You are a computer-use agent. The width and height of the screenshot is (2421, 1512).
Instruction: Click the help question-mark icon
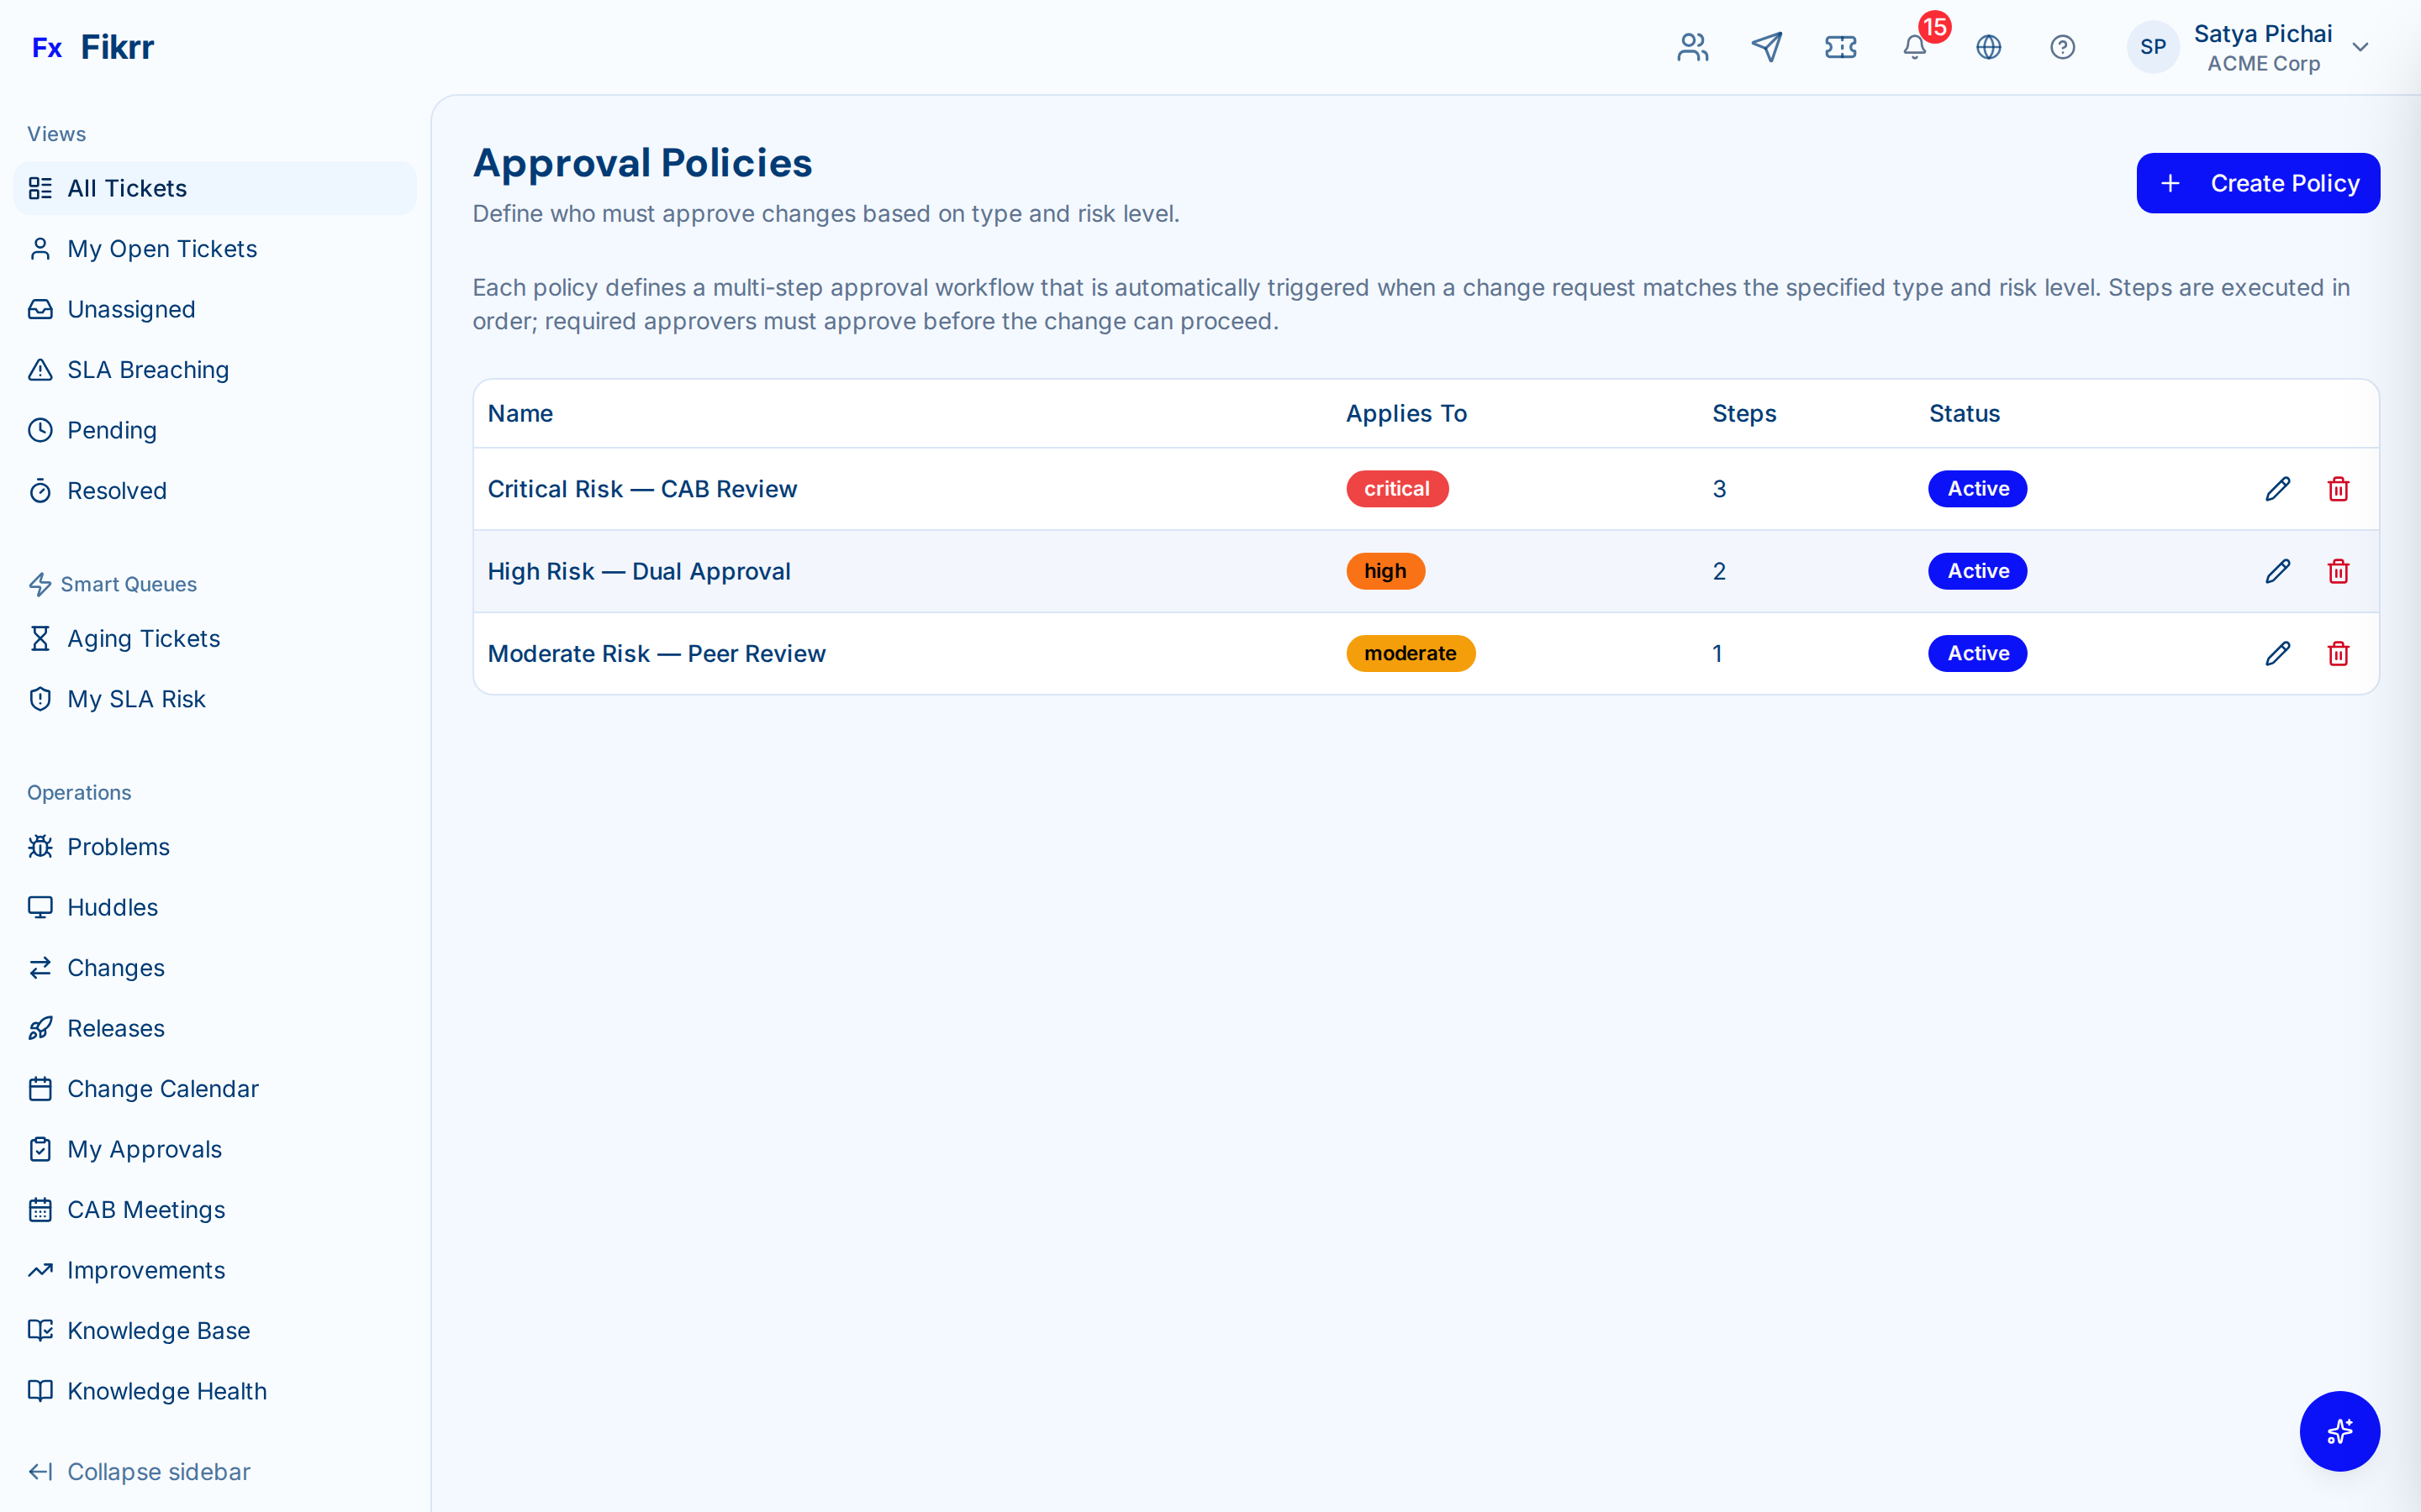[2063, 47]
